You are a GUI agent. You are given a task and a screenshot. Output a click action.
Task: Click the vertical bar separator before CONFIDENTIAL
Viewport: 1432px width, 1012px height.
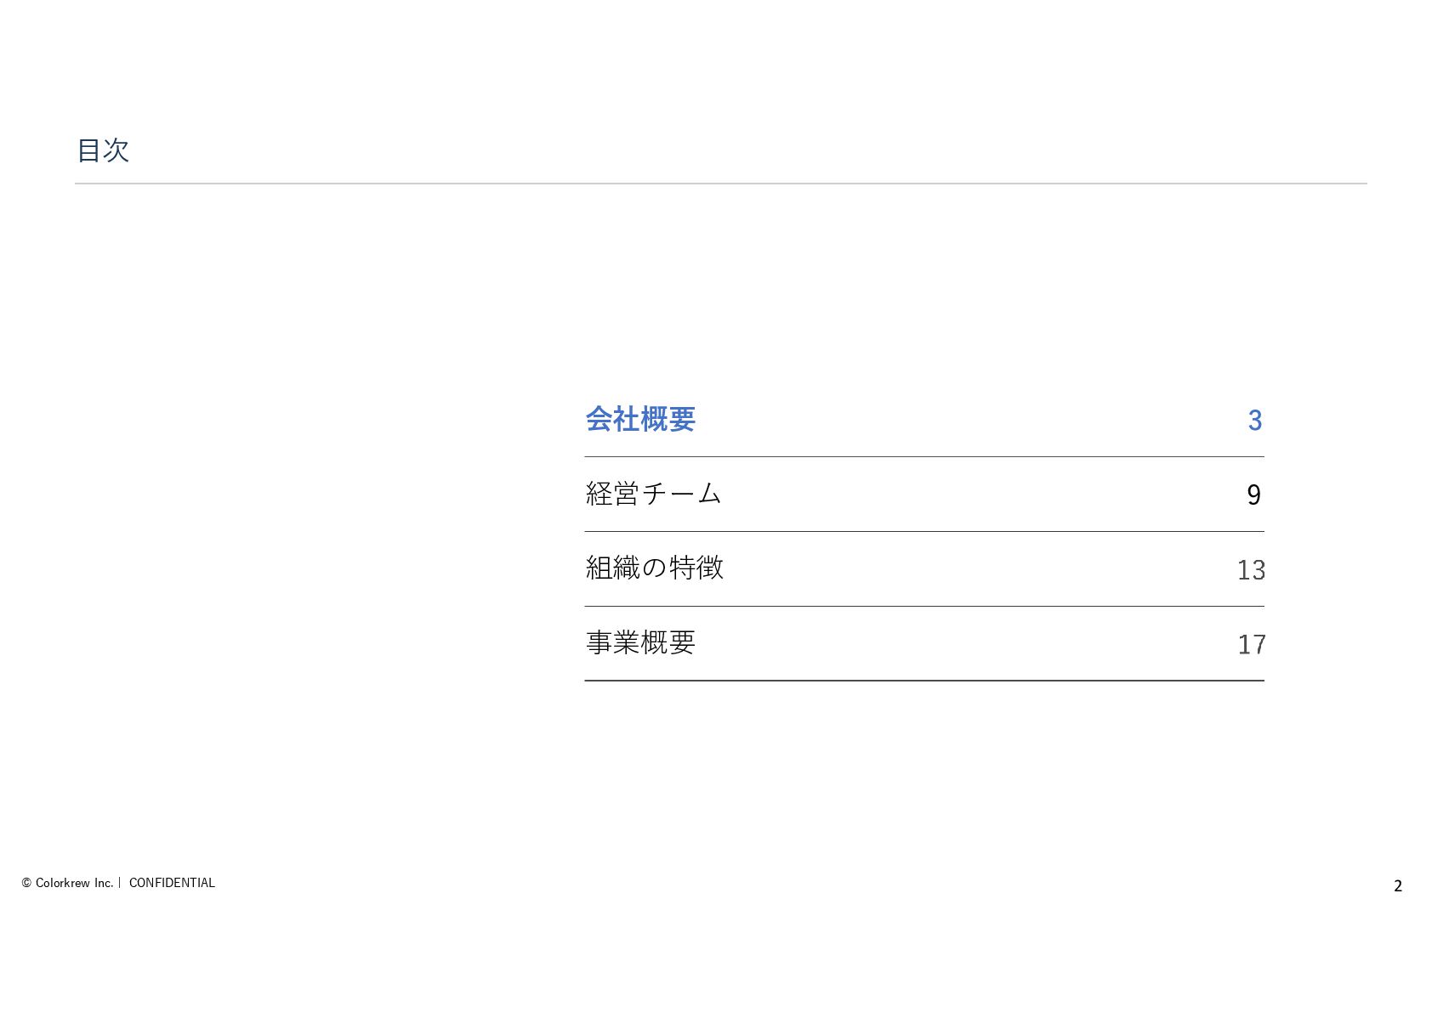120,883
